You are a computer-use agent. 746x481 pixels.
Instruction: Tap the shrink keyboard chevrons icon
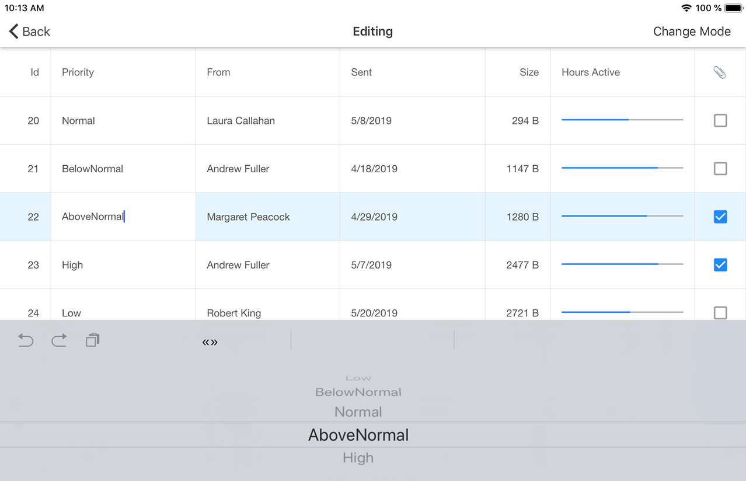click(210, 342)
